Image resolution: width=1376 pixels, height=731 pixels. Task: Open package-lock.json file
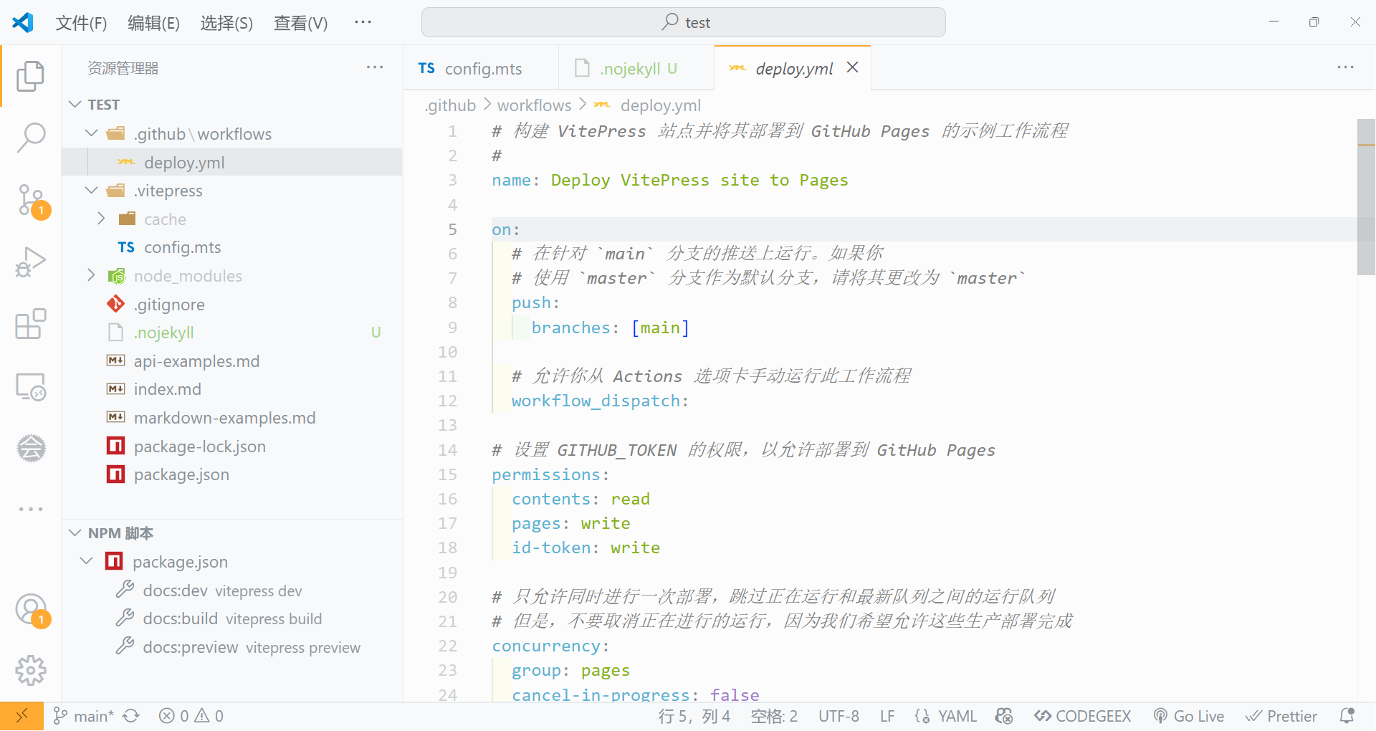point(232,446)
